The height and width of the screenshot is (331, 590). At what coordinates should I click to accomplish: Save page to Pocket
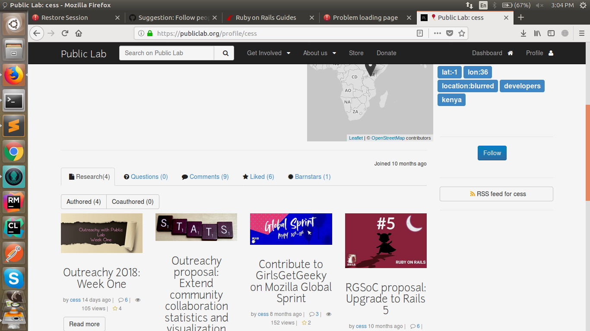click(x=450, y=33)
